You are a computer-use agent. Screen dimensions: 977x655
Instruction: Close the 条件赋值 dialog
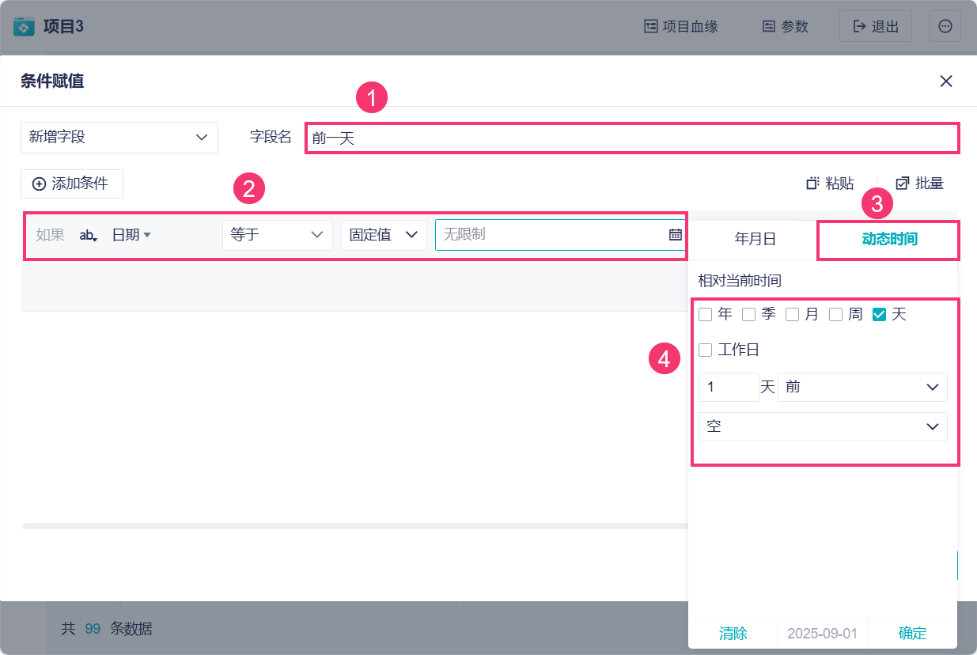945,81
